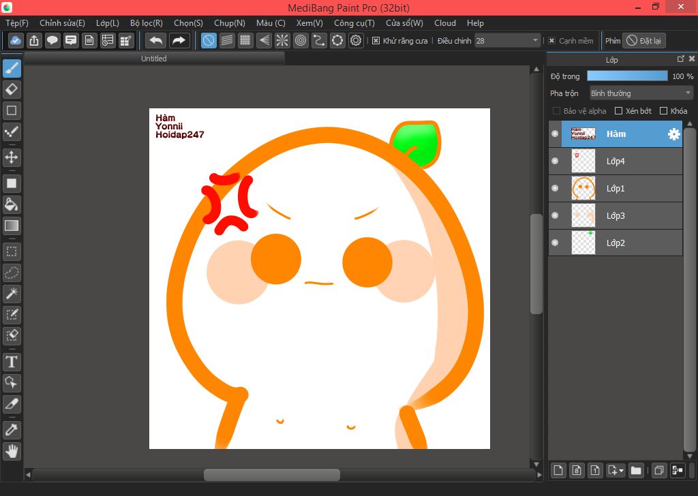Enable crisscross grid snap
Image resolution: width=698 pixels, height=496 pixels.
(x=245, y=40)
